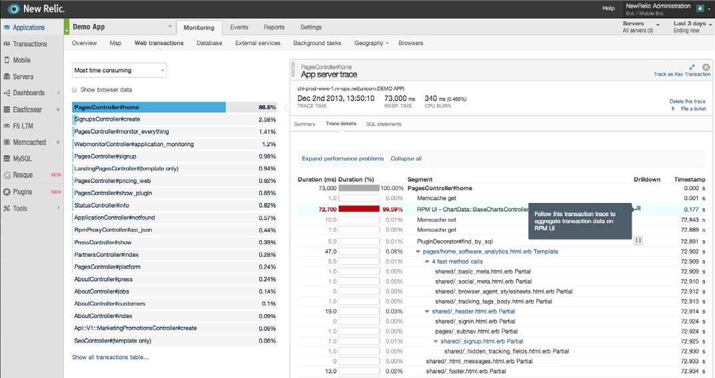Open Transactions sidebar icon

pyautogui.click(x=7, y=44)
